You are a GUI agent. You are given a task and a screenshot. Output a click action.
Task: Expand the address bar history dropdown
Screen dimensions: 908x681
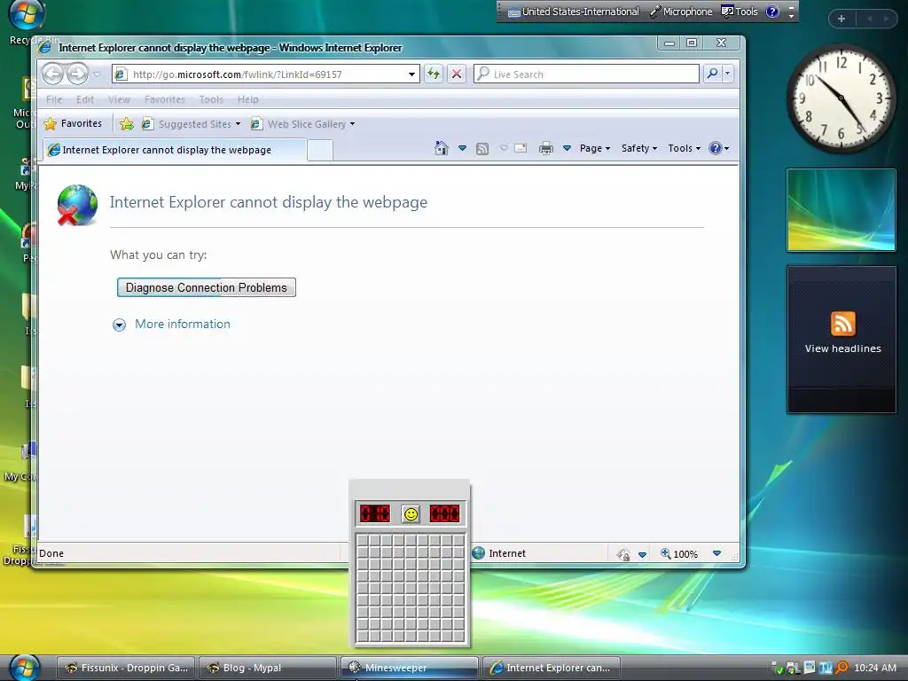point(411,74)
